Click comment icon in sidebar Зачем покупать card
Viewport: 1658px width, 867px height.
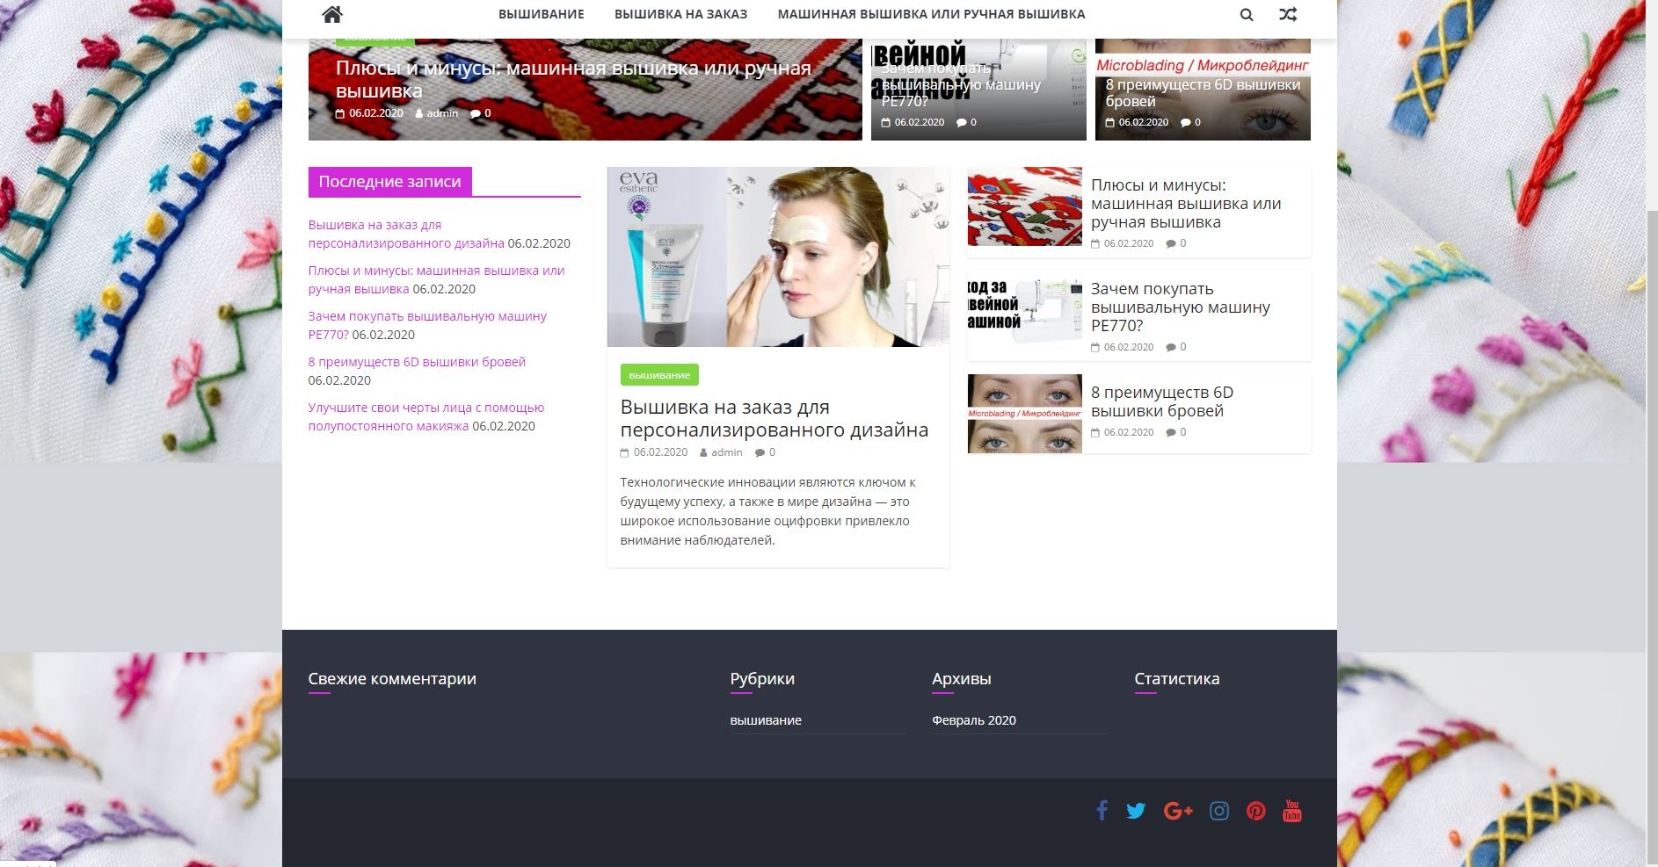[x=1171, y=347]
